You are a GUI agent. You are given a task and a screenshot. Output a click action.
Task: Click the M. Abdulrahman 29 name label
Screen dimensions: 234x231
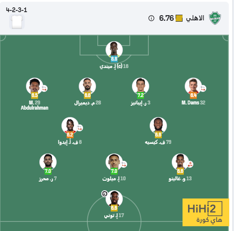point(35,105)
